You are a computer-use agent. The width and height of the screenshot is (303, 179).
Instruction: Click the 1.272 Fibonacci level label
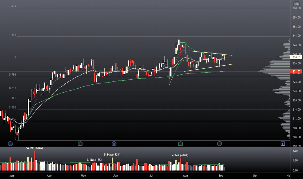pyautogui.click(x=12, y=34)
